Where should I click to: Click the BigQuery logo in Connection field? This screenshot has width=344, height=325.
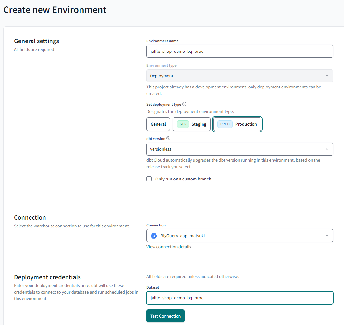pyautogui.click(x=154, y=236)
